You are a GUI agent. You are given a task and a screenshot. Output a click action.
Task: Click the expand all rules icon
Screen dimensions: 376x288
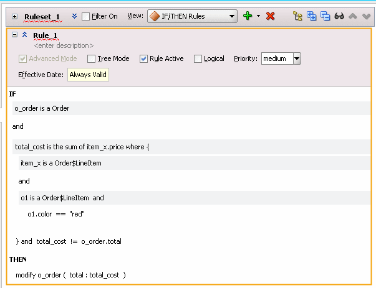[312, 16]
